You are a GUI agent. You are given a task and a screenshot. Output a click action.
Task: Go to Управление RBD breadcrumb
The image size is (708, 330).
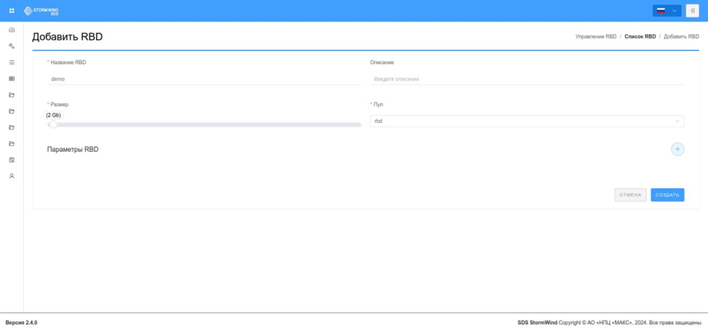click(595, 36)
